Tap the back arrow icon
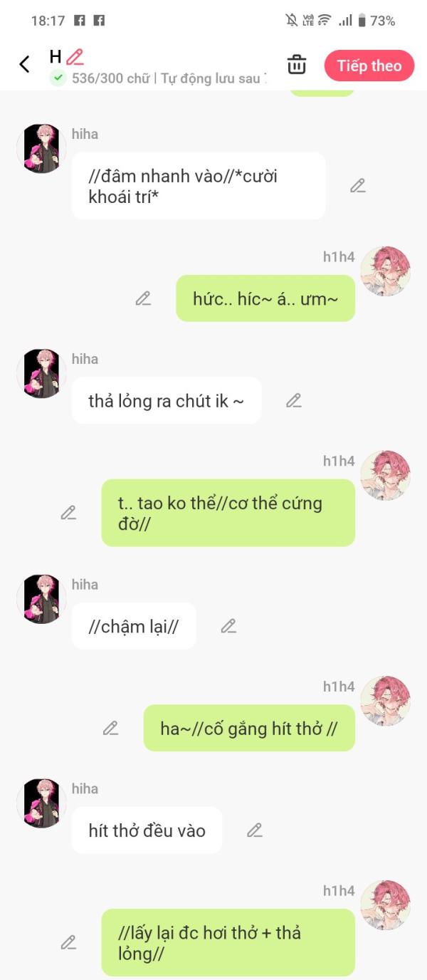Viewport: 427px width, 980px height. click(24, 65)
